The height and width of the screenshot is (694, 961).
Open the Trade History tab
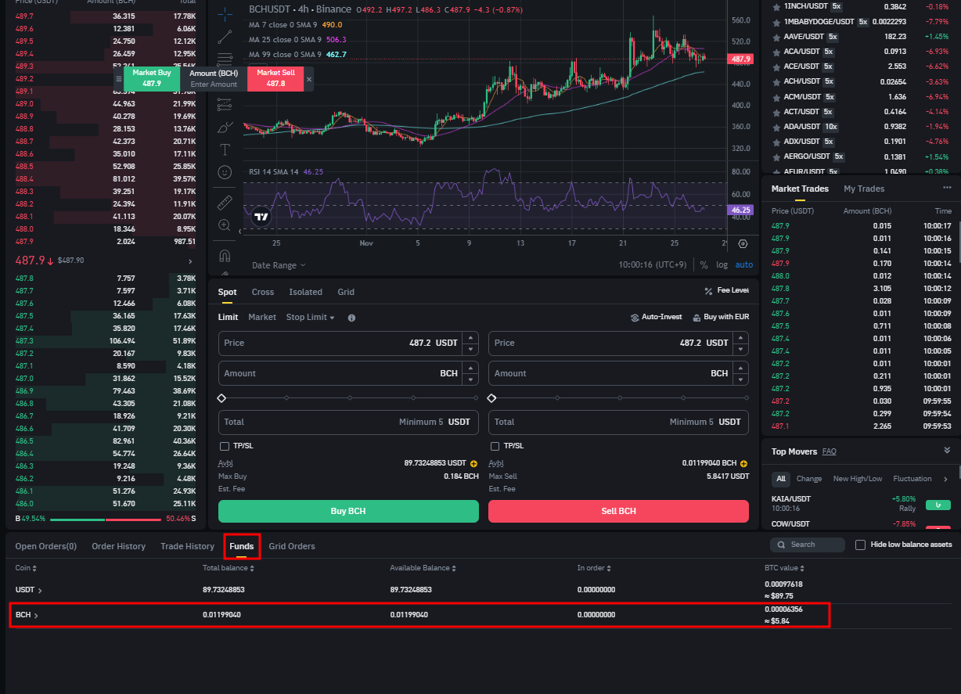tap(187, 546)
